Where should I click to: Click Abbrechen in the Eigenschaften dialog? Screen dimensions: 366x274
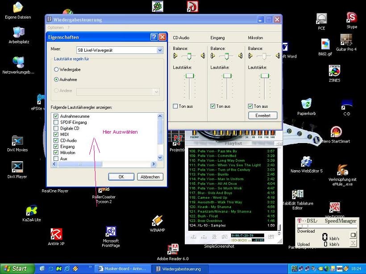[x=150, y=176]
